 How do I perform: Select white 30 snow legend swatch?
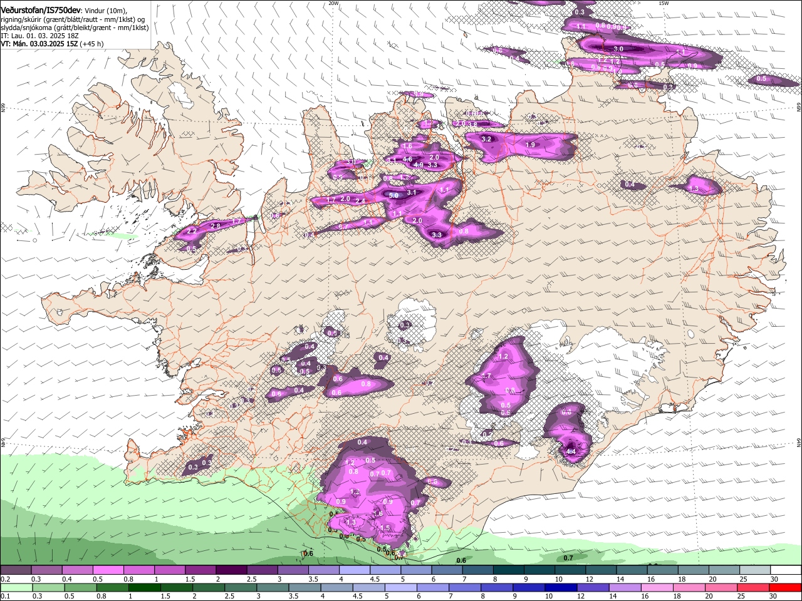(x=786, y=570)
